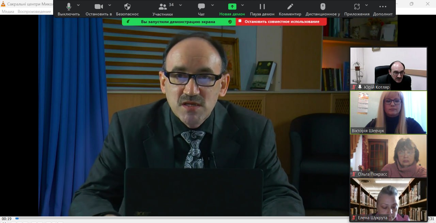This screenshot has height=223, width=436.
Task: Select Ольга Покрасс's video thumbnail
Action: [x=388, y=156]
